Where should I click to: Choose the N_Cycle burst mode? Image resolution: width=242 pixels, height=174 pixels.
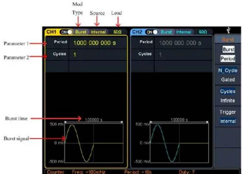pyautogui.click(x=228, y=71)
